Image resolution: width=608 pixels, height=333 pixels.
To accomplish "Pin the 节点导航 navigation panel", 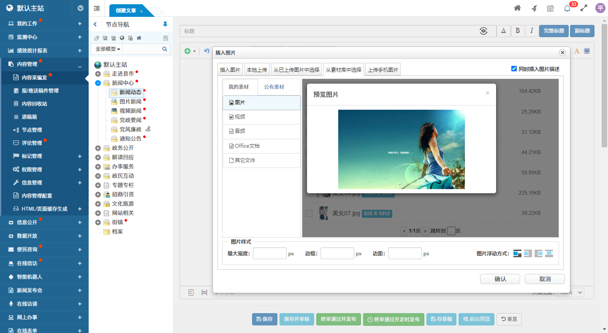I will tap(164, 24).
